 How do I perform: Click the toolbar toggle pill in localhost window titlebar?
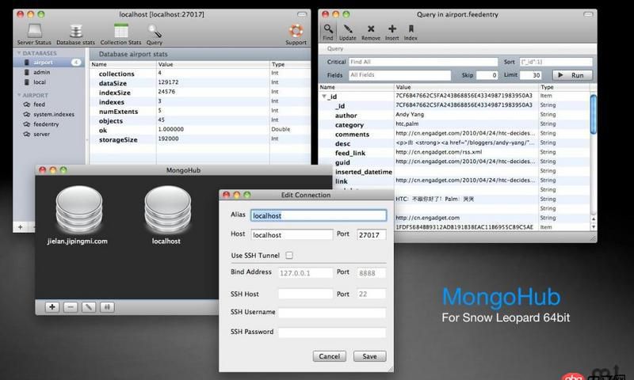click(x=302, y=14)
